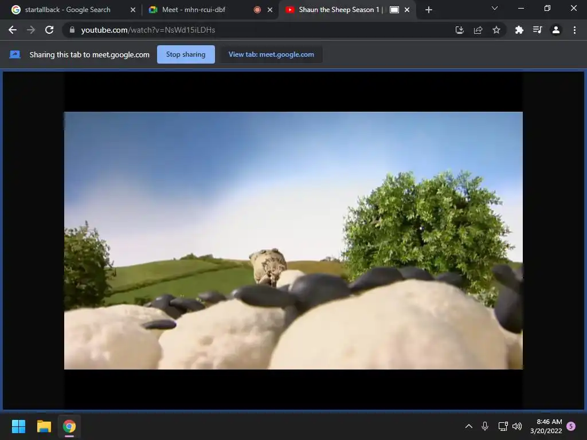Open a new tab with plus button
The image size is (587, 440).
(x=429, y=10)
